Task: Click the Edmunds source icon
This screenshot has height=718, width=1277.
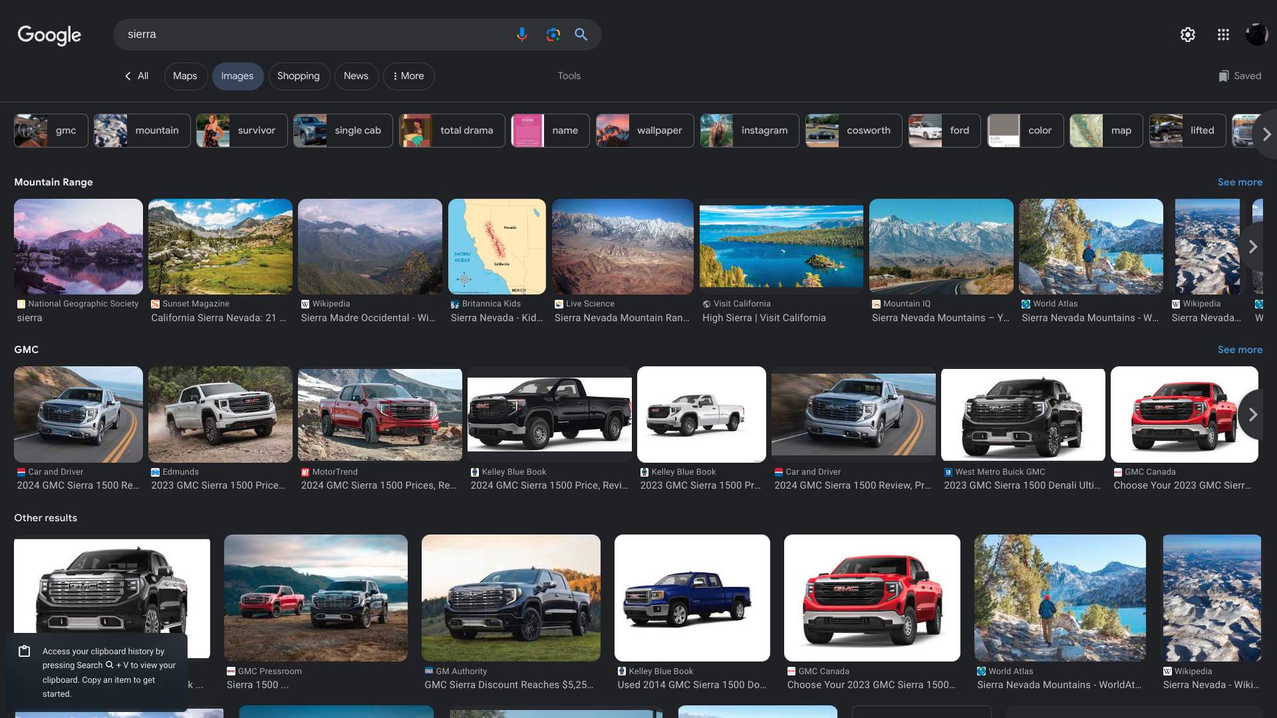Action: (155, 472)
